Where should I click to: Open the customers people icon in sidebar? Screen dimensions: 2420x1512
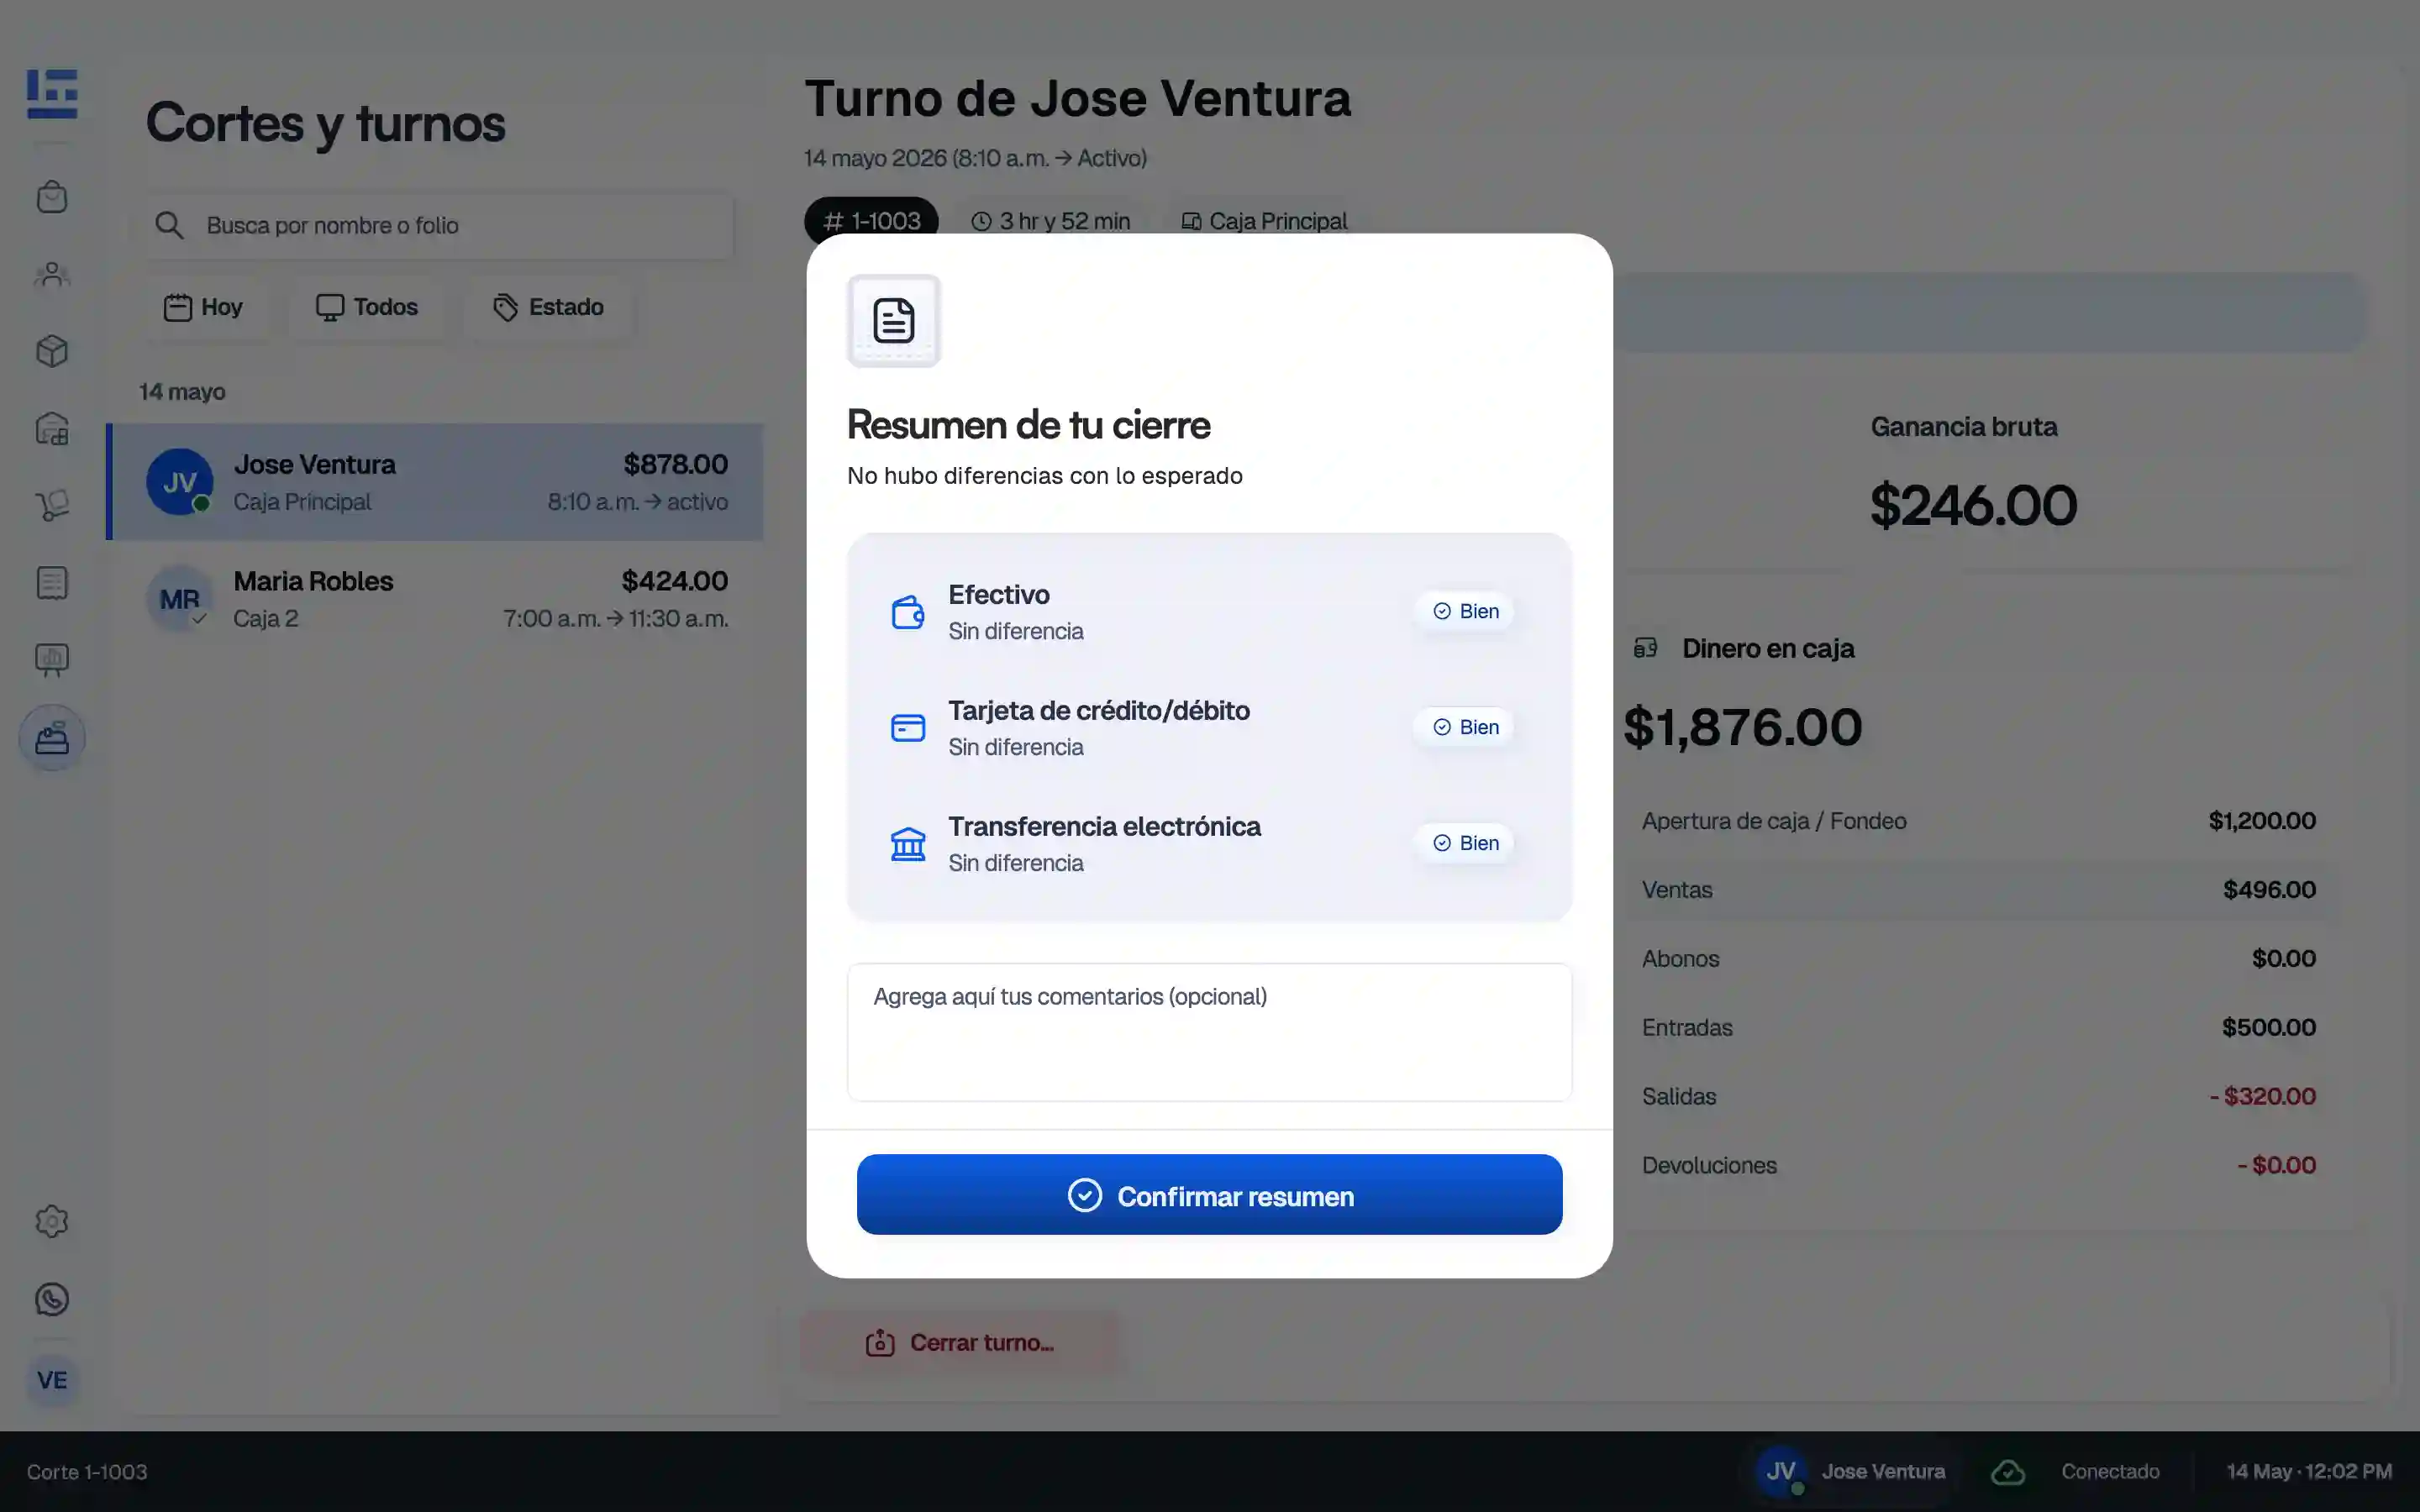(x=52, y=274)
